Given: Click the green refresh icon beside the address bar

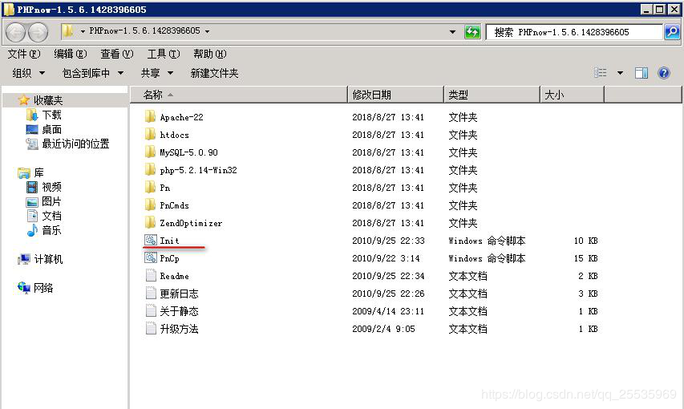Looking at the screenshot, I should click(x=472, y=31).
